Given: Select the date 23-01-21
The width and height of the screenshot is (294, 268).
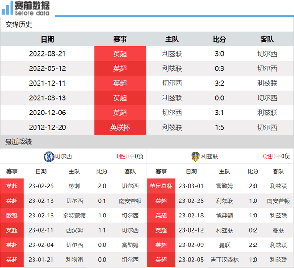Looking at the screenshot, I should coord(41,260).
